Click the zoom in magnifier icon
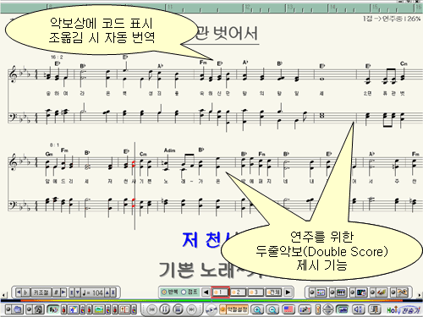423x317 pixels. tap(257, 309)
